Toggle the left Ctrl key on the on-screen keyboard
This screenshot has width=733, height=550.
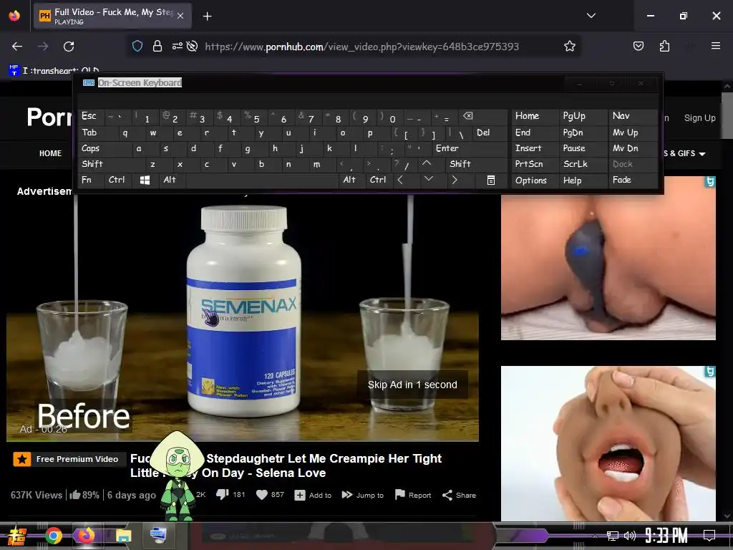118,180
